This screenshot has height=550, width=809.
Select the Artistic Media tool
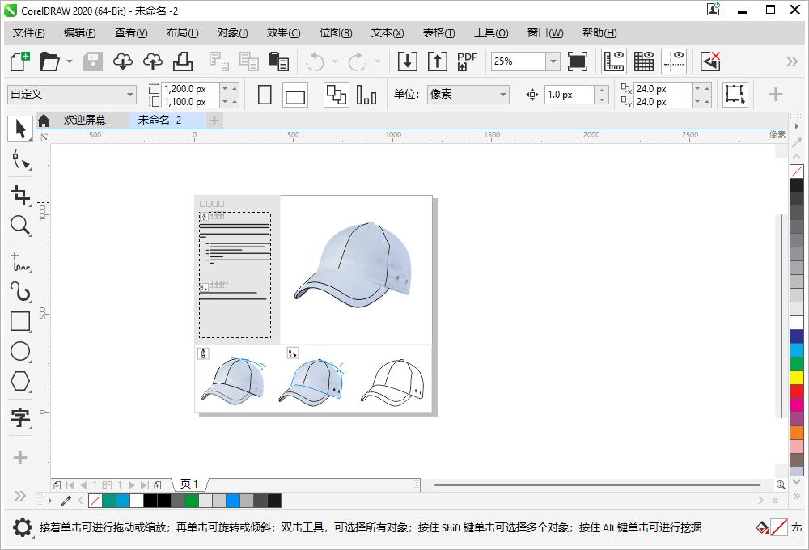coord(20,291)
